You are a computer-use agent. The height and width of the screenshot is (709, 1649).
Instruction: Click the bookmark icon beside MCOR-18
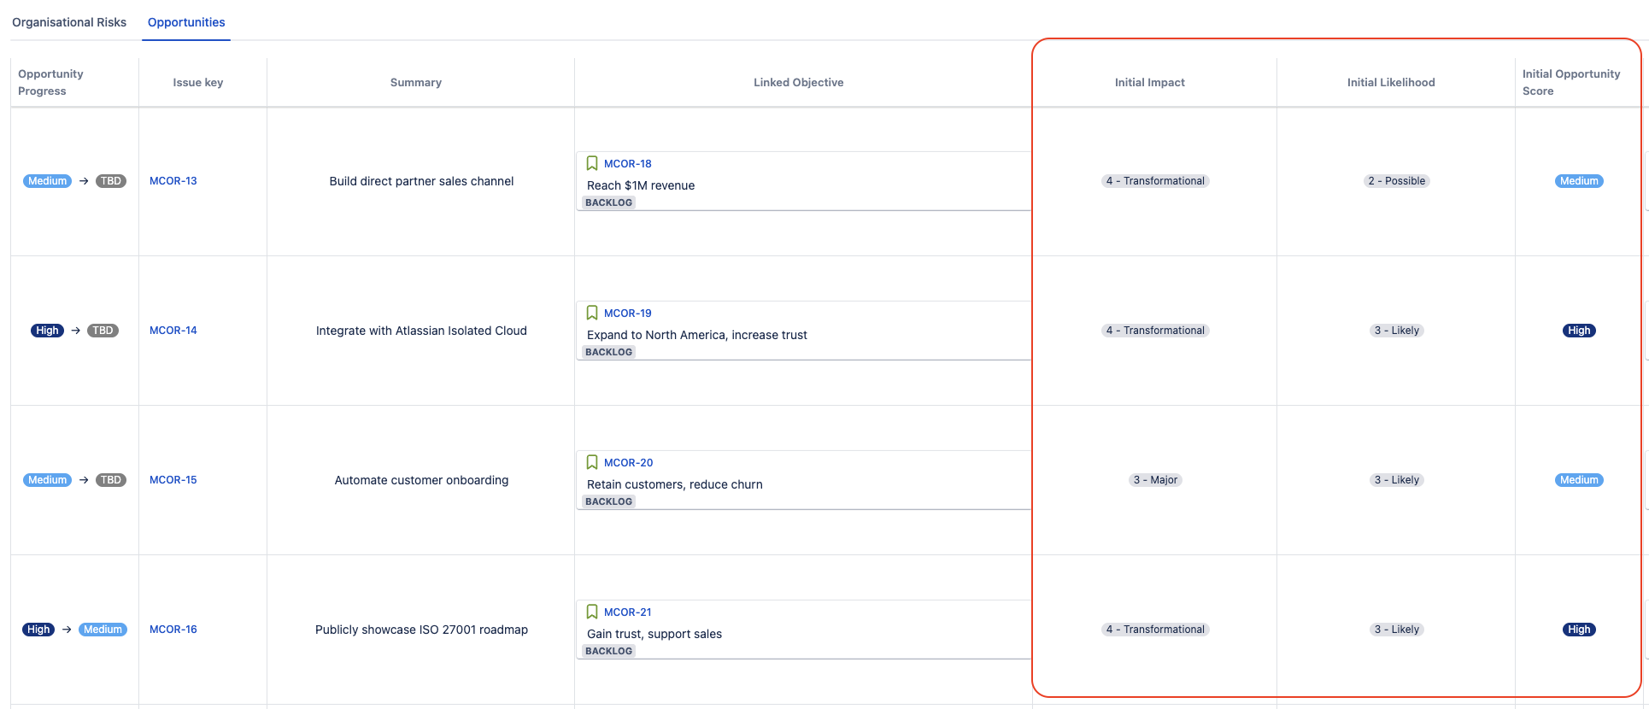coord(592,163)
